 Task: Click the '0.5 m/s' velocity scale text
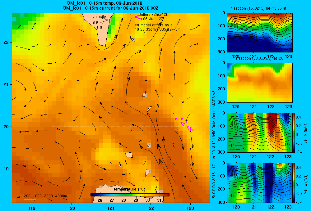(99, 23)
